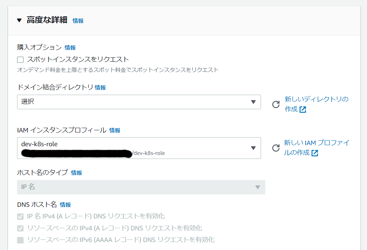Open 情報 link for DNS ホスト名
This screenshot has height=250, width=367.
(65, 205)
